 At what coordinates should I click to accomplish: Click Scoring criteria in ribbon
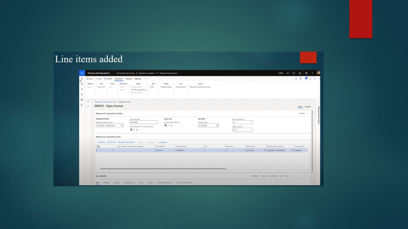[181, 87]
